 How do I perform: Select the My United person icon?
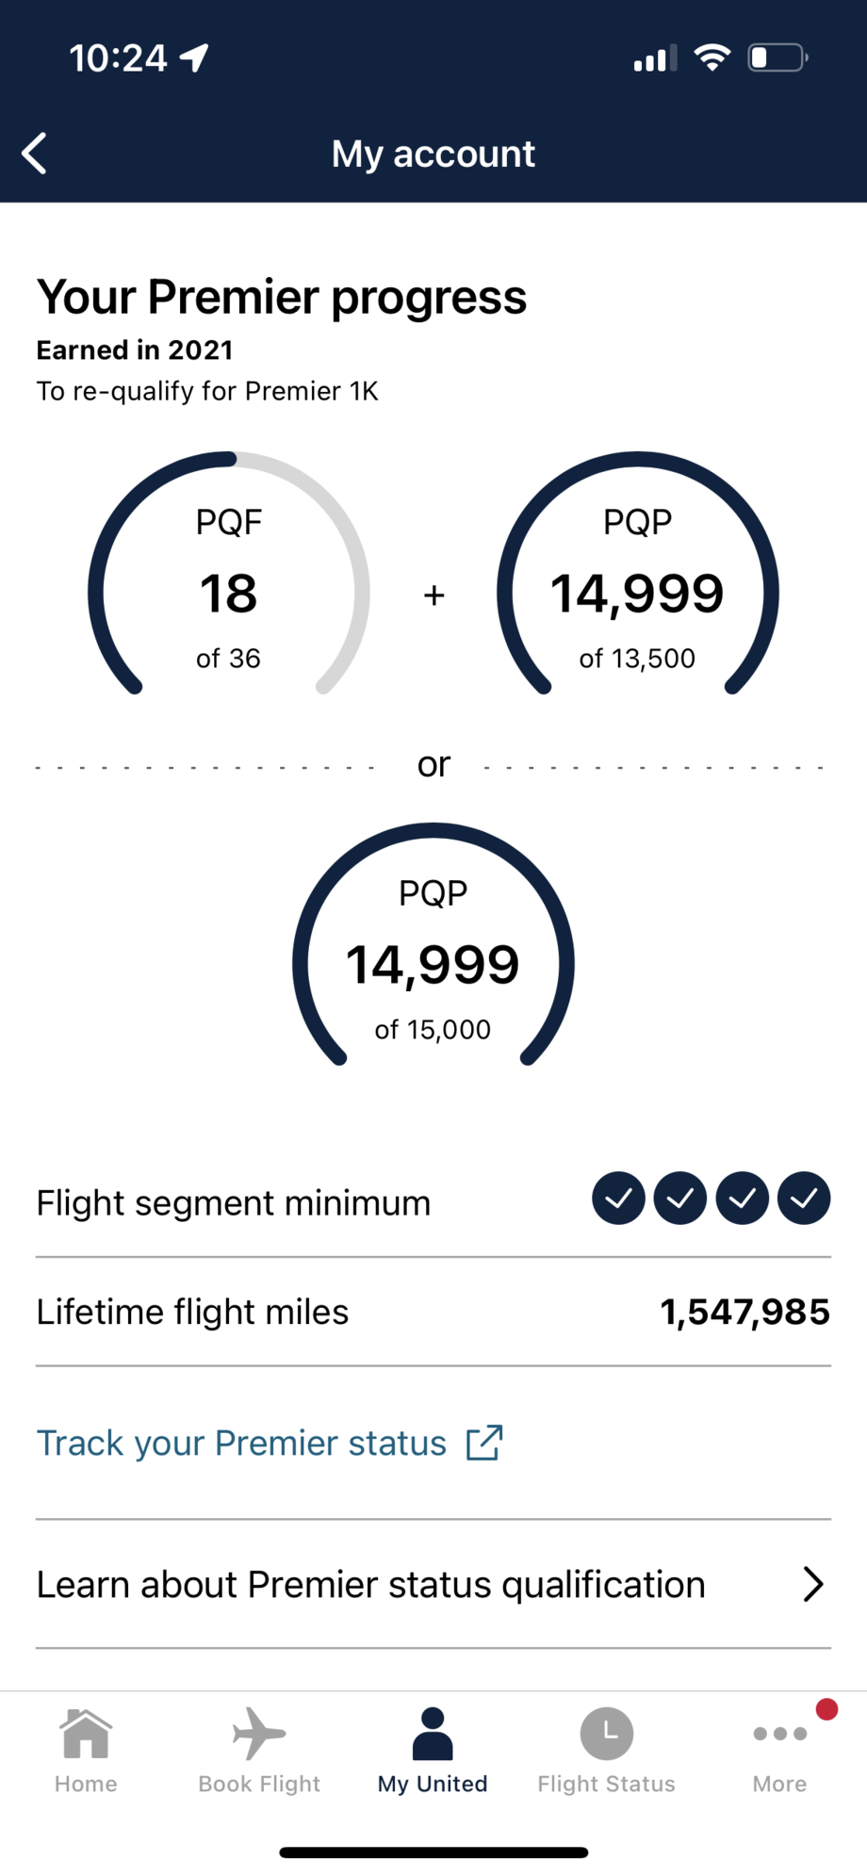(x=433, y=1734)
